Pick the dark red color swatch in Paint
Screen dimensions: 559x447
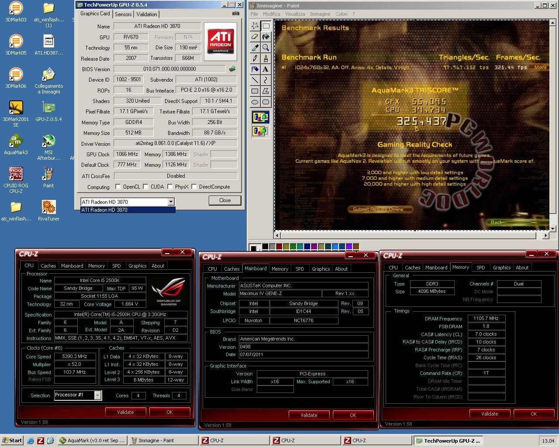(279, 247)
